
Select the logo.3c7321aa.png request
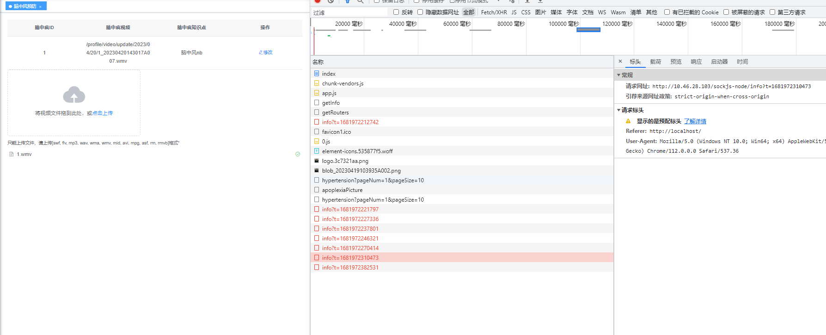462,161
